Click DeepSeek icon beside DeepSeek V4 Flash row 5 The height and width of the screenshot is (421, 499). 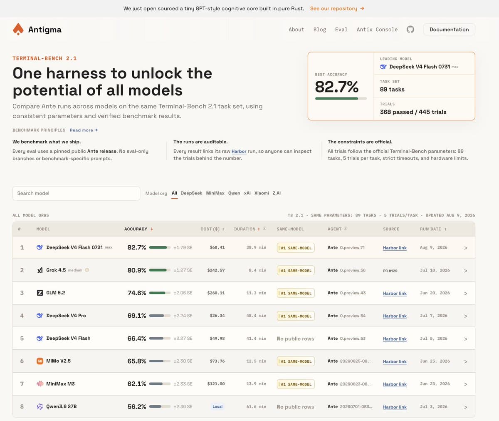40,338
